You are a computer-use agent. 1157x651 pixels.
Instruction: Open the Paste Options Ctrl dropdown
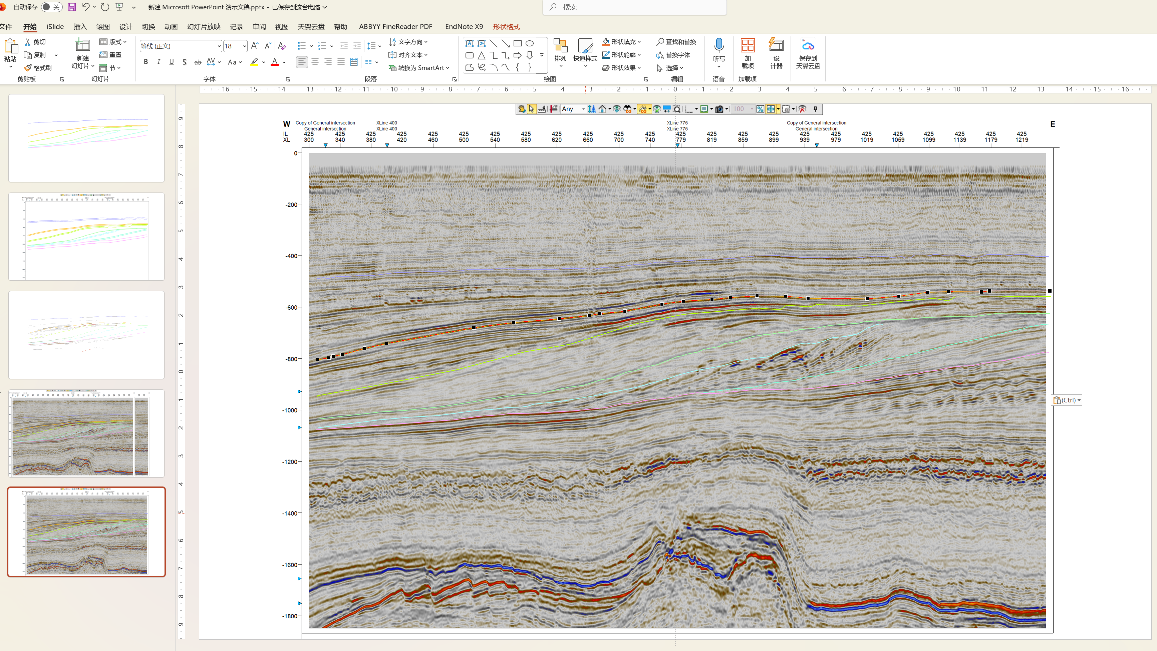point(1067,400)
